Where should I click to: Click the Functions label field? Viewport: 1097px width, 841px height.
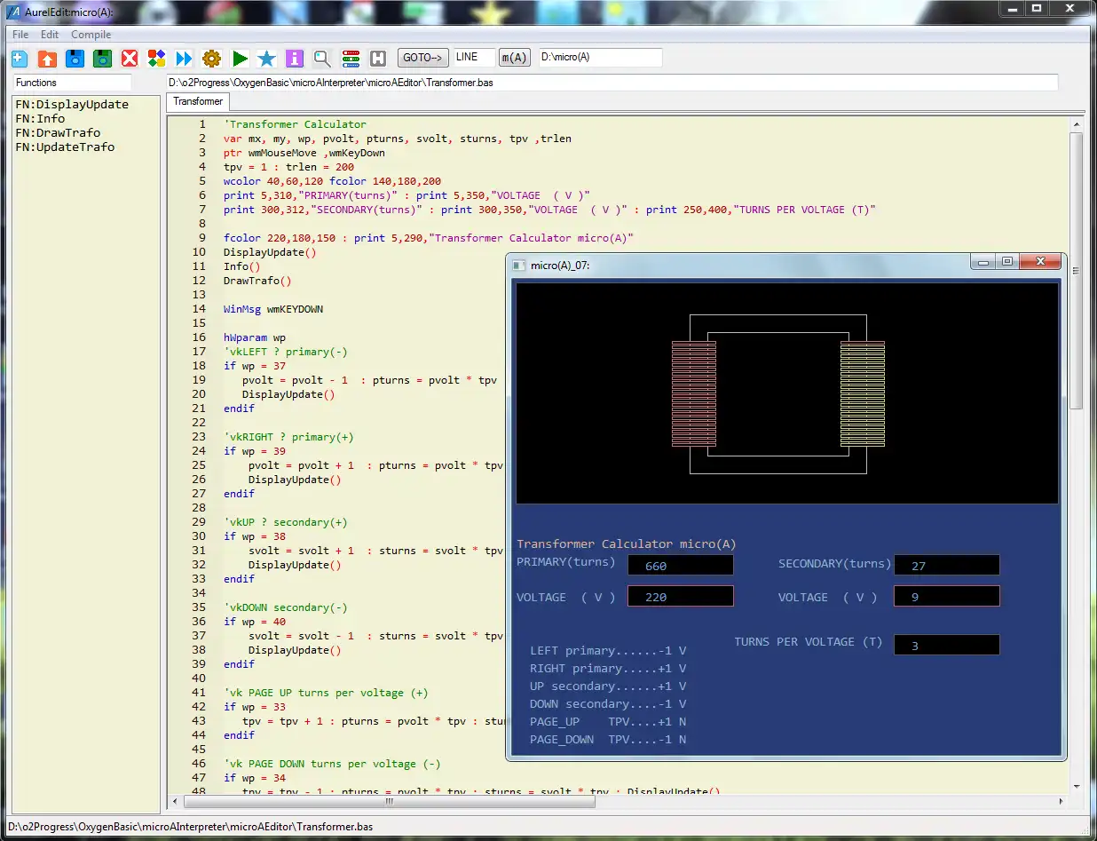pos(71,83)
